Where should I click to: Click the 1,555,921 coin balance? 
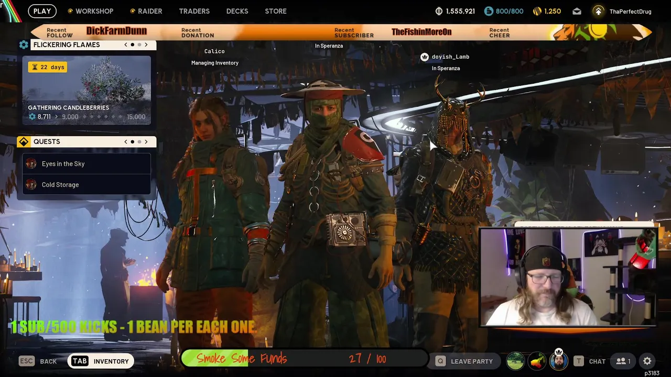[x=460, y=11]
